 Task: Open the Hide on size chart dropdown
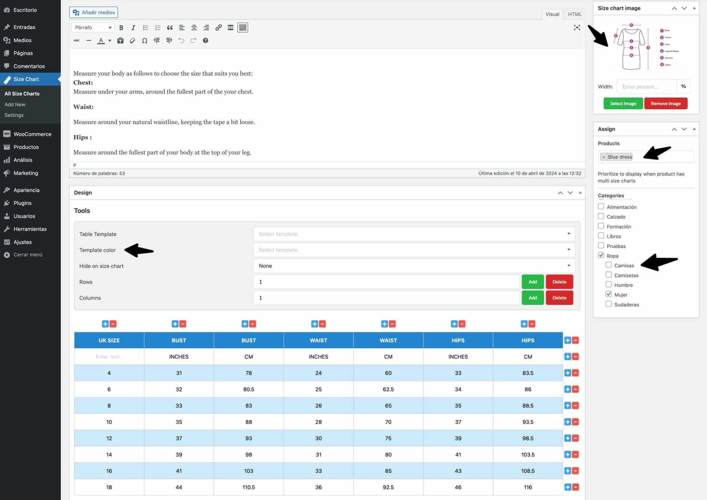click(414, 266)
